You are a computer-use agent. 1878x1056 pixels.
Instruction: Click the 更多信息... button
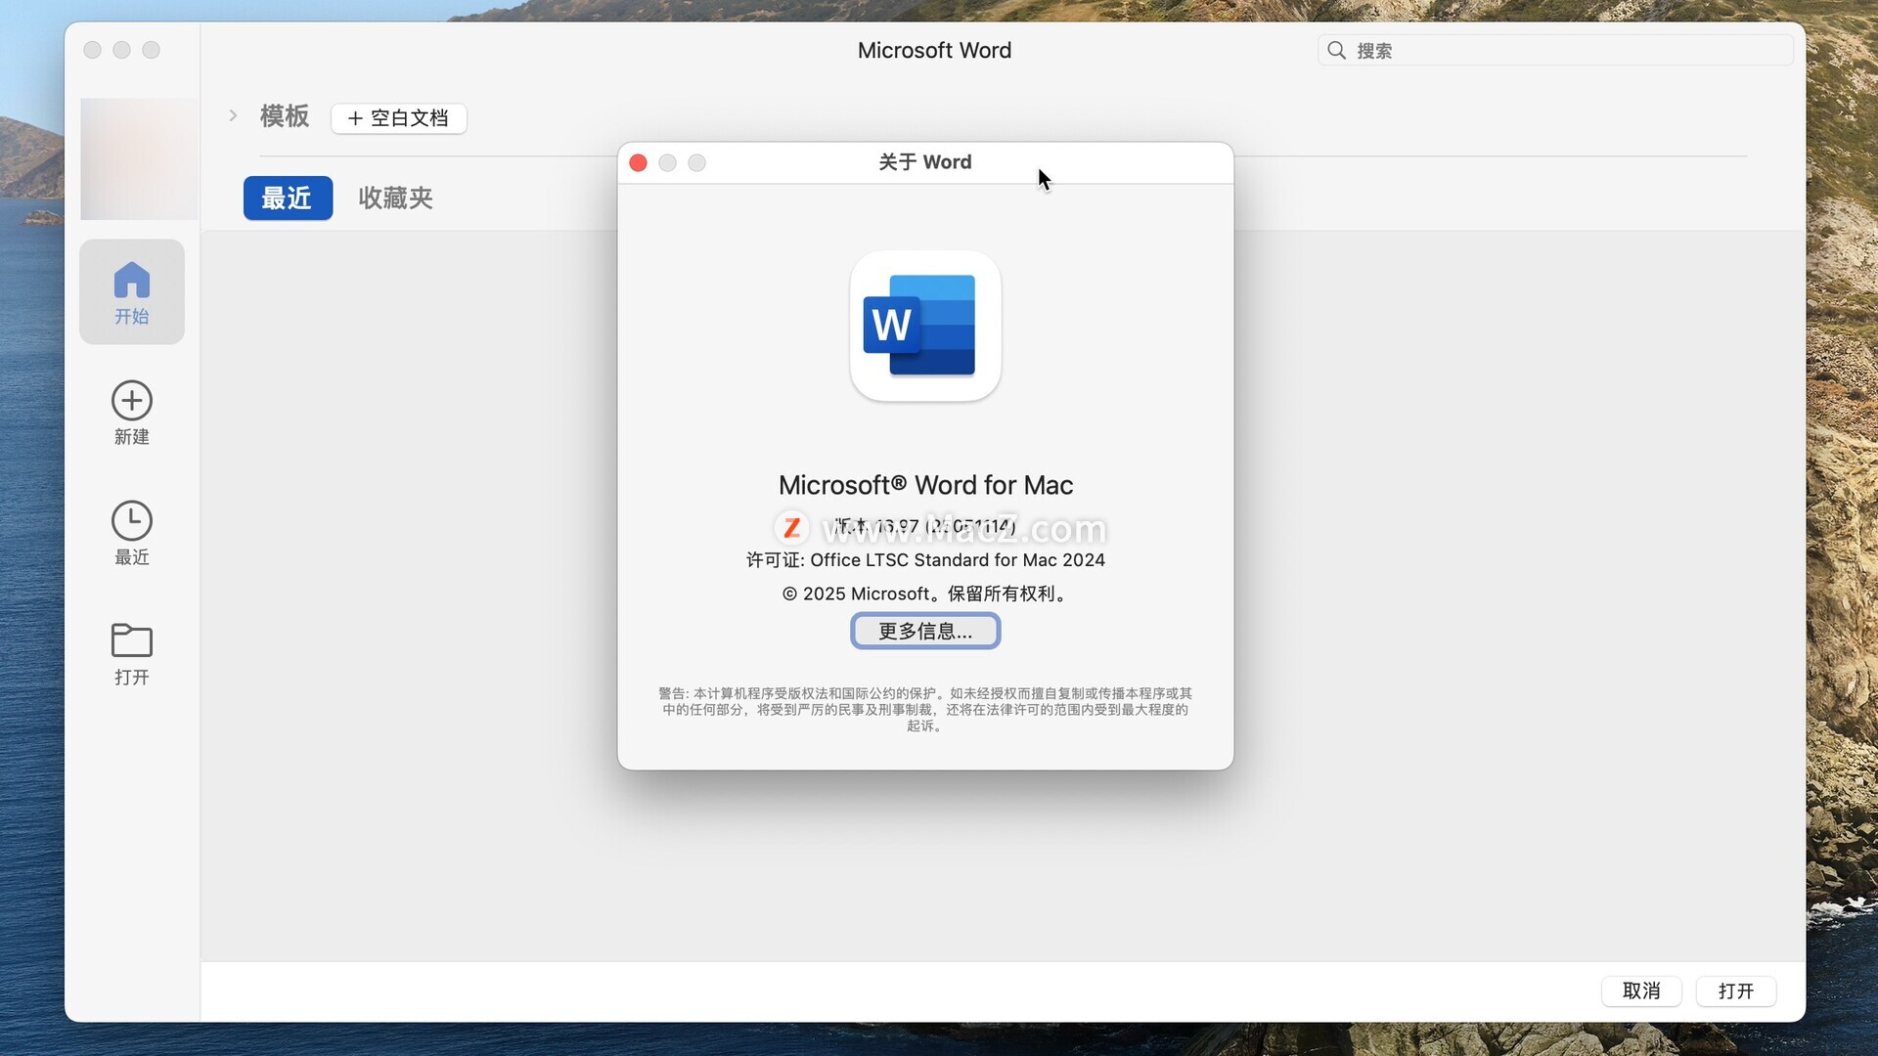(x=925, y=631)
